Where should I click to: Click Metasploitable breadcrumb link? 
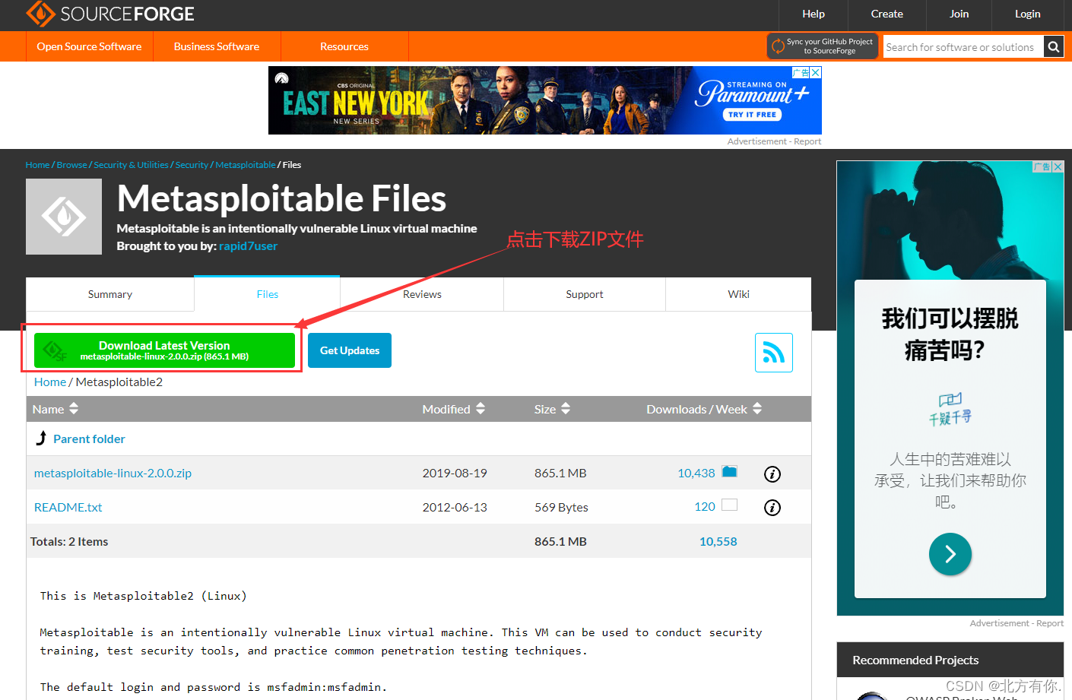[246, 165]
